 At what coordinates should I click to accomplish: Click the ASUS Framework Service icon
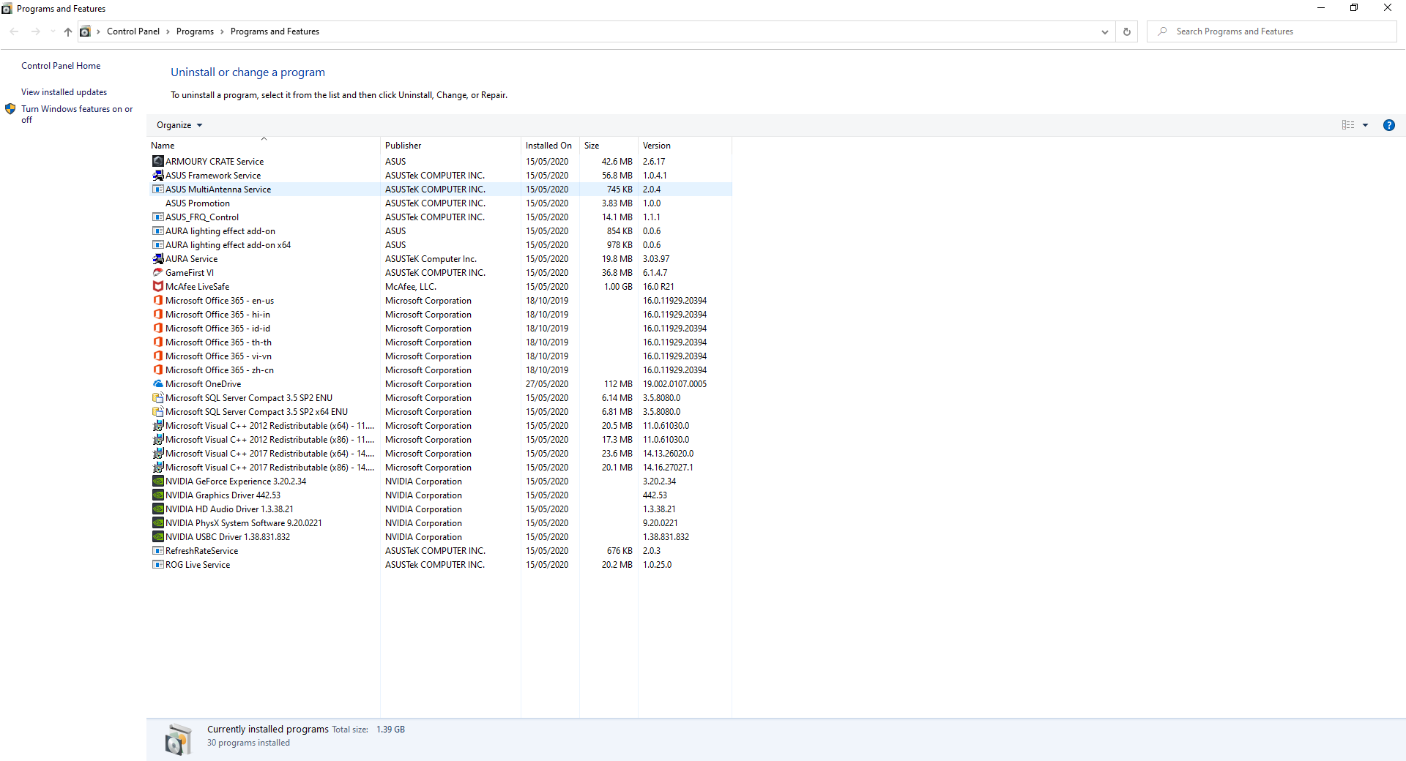click(x=157, y=175)
